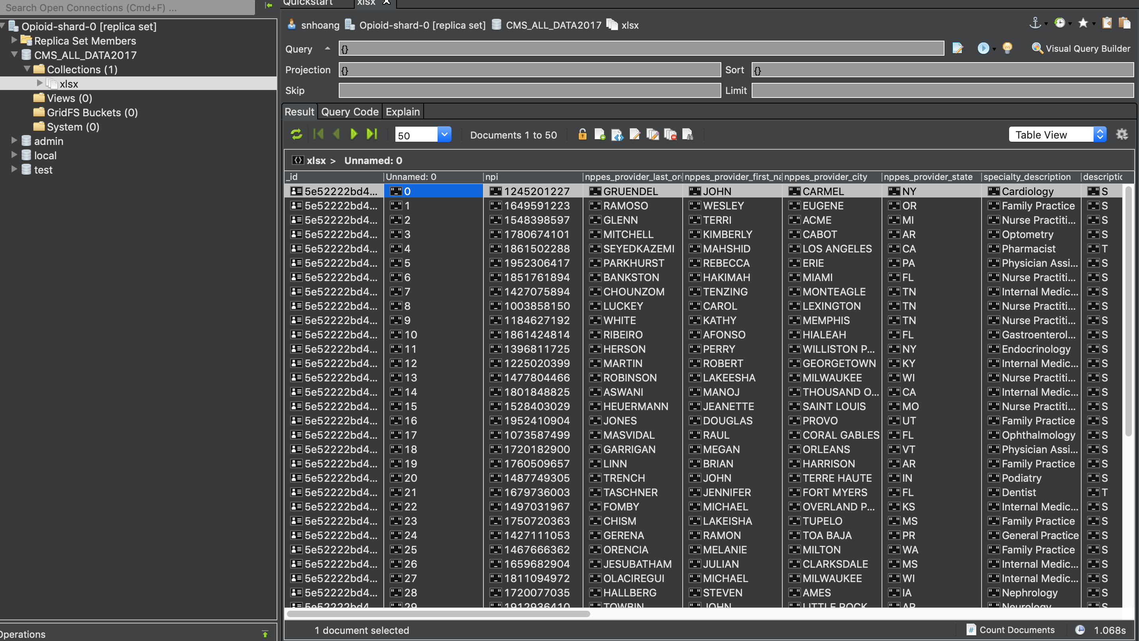Click the add document icon

pyautogui.click(x=599, y=134)
